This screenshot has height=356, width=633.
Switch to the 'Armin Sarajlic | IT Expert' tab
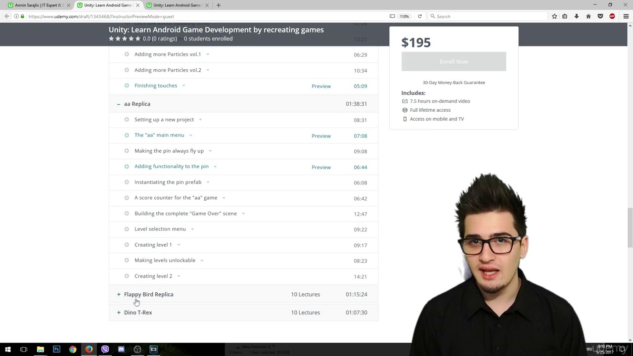point(39,5)
